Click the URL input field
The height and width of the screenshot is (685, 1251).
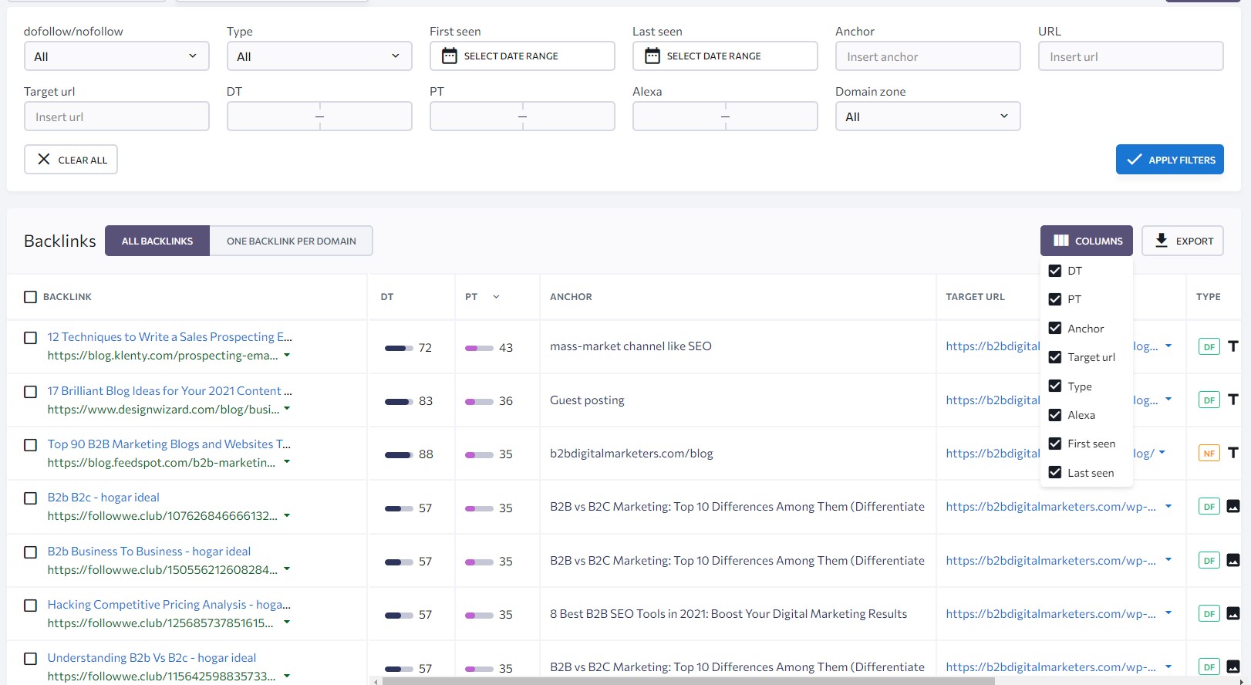click(1131, 56)
